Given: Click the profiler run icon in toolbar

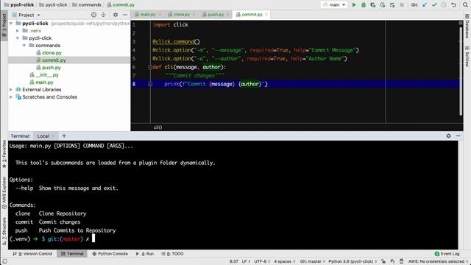Looking at the screenshot, I should tap(383, 5).
